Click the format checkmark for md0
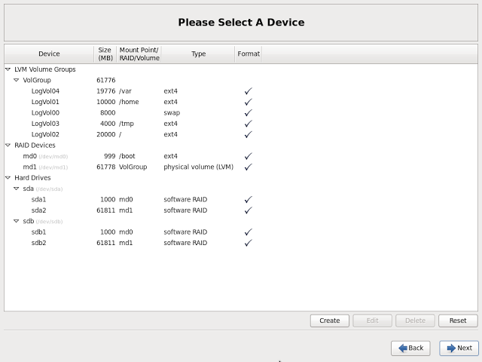Image resolution: width=482 pixels, height=362 pixels. pyautogui.click(x=248, y=156)
